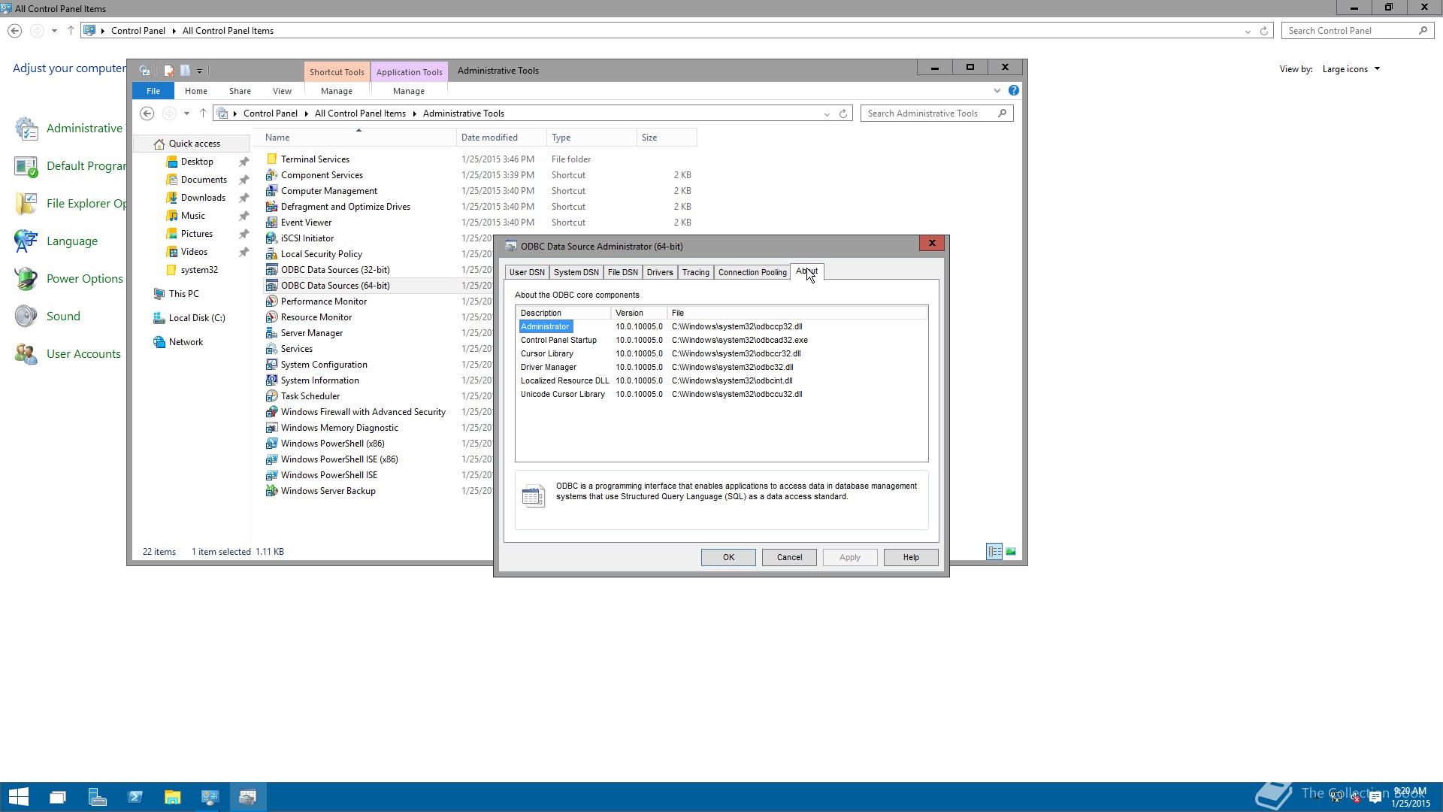
Task: Click OK in ODBC dialog
Action: 728,557
